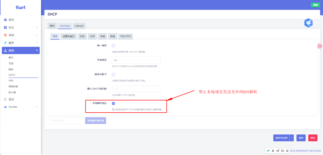
Task: Click the 网络 network tree icon
Action: [5, 50]
